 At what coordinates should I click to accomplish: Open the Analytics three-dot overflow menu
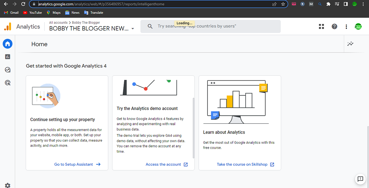346,26
